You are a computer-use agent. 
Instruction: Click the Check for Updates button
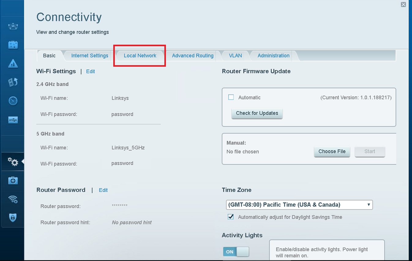pos(257,113)
